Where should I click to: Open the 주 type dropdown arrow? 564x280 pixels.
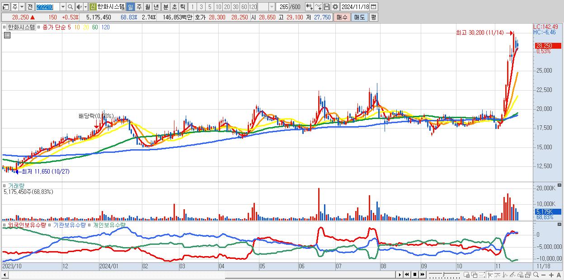(x=22, y=7)
